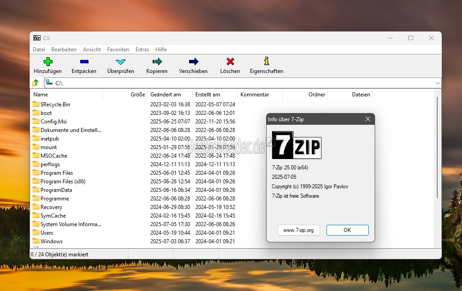Click the Löschen red X icon
This screenshot has width=462, height=291.
(230, 62)
